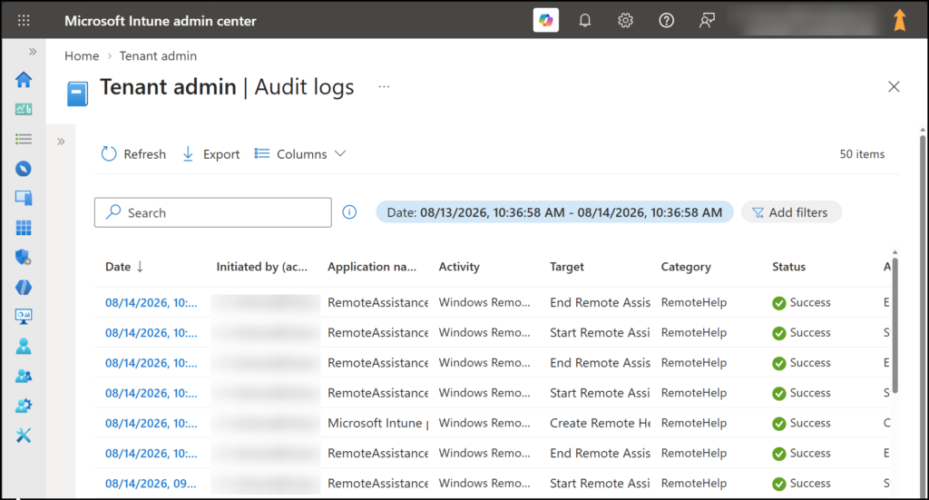Screen dimensions: 929x500
Task: Expand the left navigation sidebar
Action: [x=33, y=52]
